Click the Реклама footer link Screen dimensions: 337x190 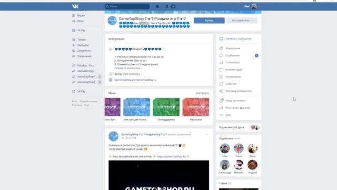(77, 105)
